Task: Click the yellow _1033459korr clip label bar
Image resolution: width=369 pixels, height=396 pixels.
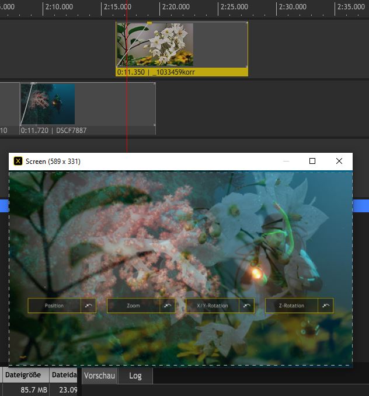Action: pos(181,72)
